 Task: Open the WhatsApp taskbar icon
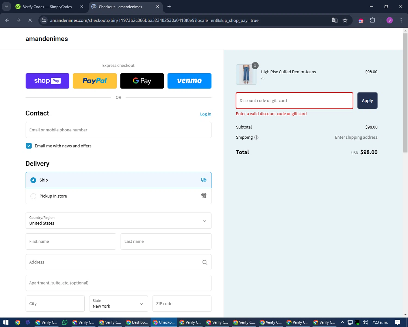[x=65, y=322]
